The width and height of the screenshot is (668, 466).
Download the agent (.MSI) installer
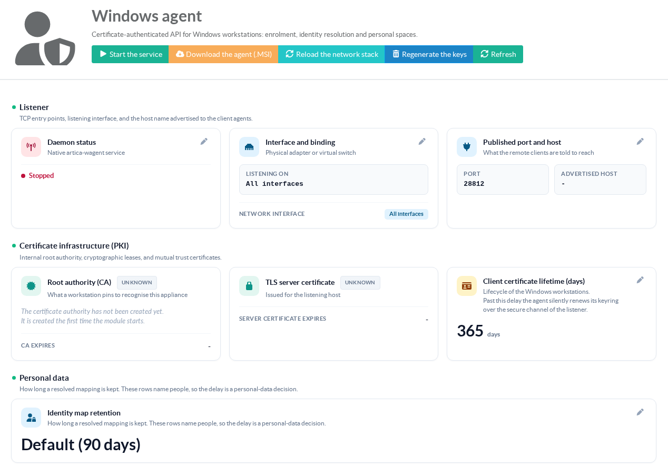(x=223, y=54)
